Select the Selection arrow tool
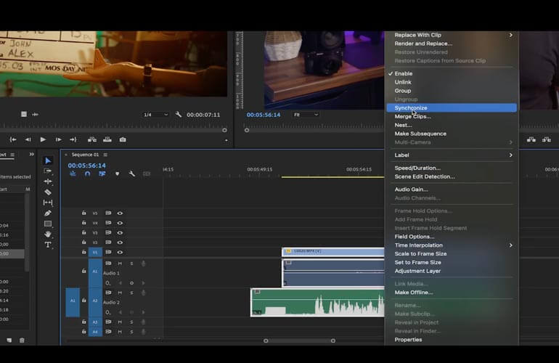This screenshot has height=363, width=559. pyautogui.click(x=48, y=161)
